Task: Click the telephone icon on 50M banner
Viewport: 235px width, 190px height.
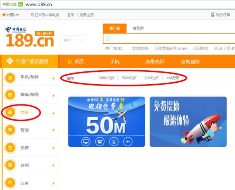Action: tap(100, 142)
